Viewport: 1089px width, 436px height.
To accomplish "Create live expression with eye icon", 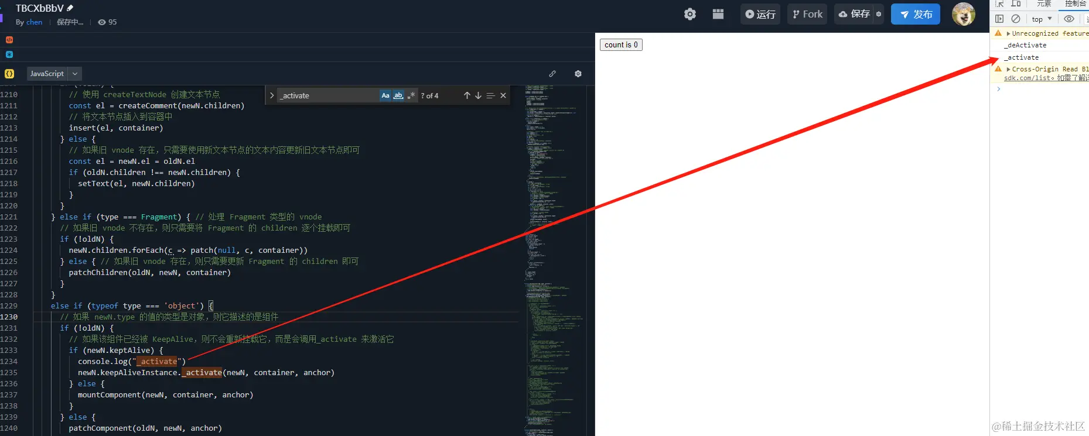I will [1069, 19].
